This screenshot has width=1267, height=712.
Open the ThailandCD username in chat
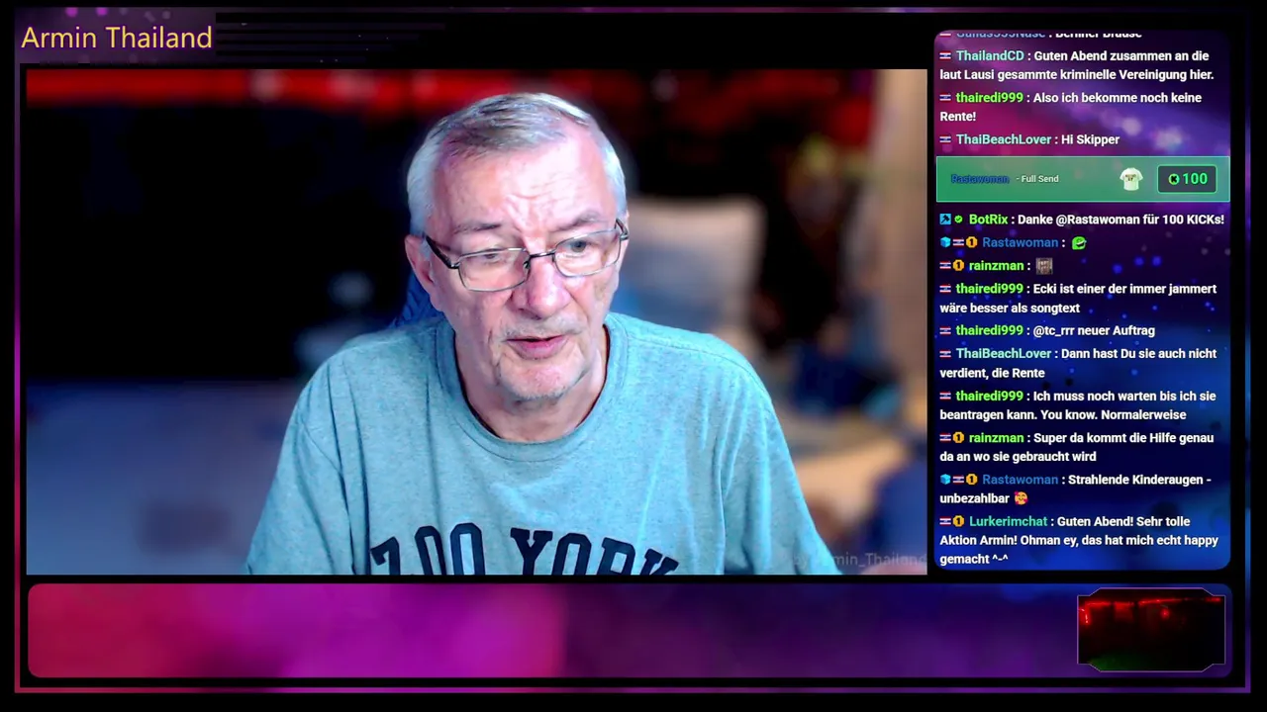pyautogui.click(x=990, y=56)
